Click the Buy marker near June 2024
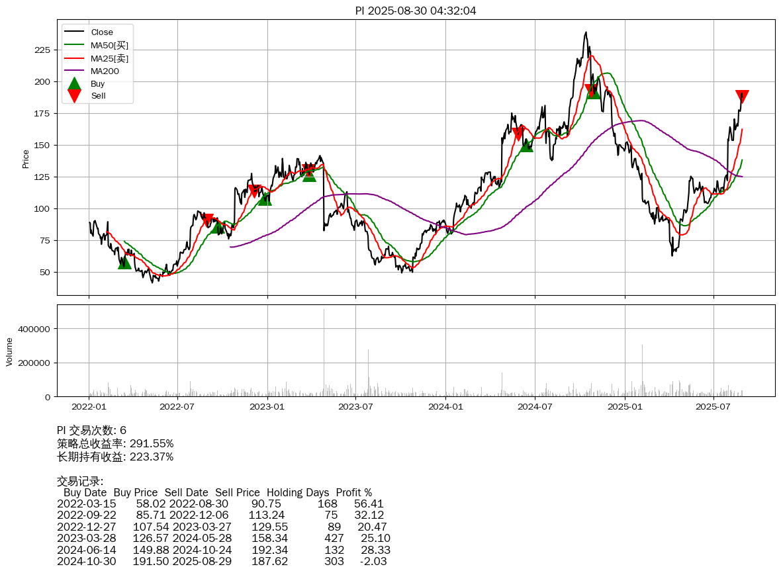The image size is (781, 573). tap(526, 145)
